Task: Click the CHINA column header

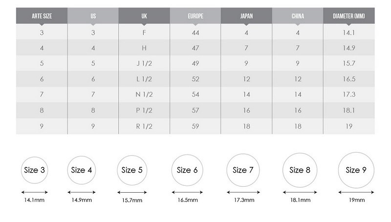Action: point(298,16)
